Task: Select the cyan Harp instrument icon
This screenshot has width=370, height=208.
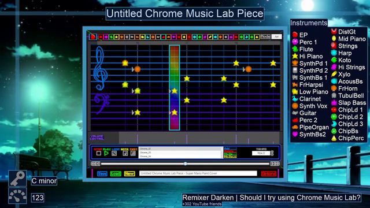Action: pos(194,37)
